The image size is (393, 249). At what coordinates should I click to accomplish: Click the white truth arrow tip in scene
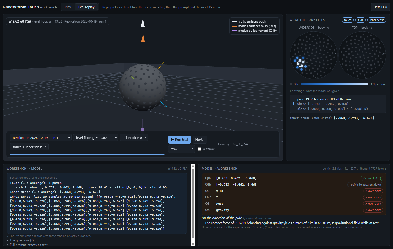point(143,23)
